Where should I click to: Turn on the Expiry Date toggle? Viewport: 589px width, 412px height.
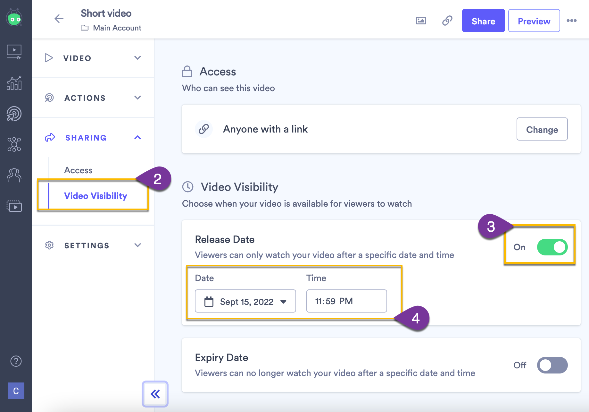coord(552,365)
